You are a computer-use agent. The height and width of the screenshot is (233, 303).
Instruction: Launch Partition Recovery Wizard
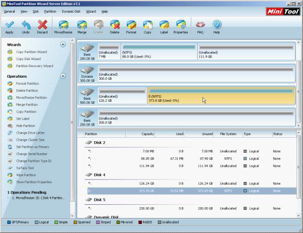pyautogui.click(x=34, y=66)
